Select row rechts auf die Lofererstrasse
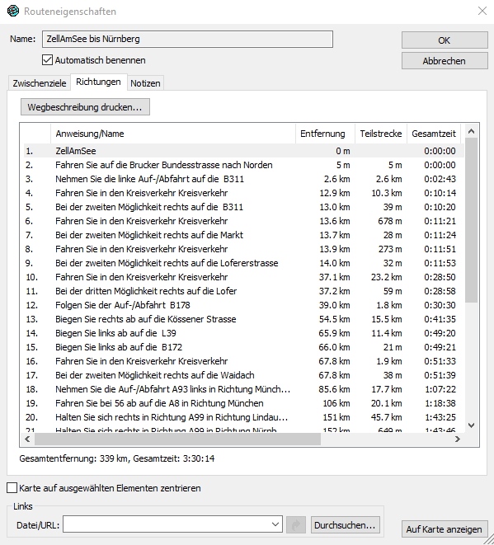The image size is (494, 545). [243, 263]
